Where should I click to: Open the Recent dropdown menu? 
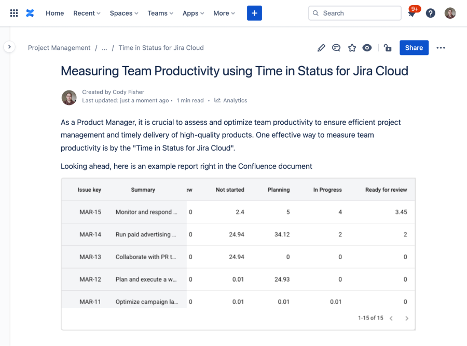point(87,13)
